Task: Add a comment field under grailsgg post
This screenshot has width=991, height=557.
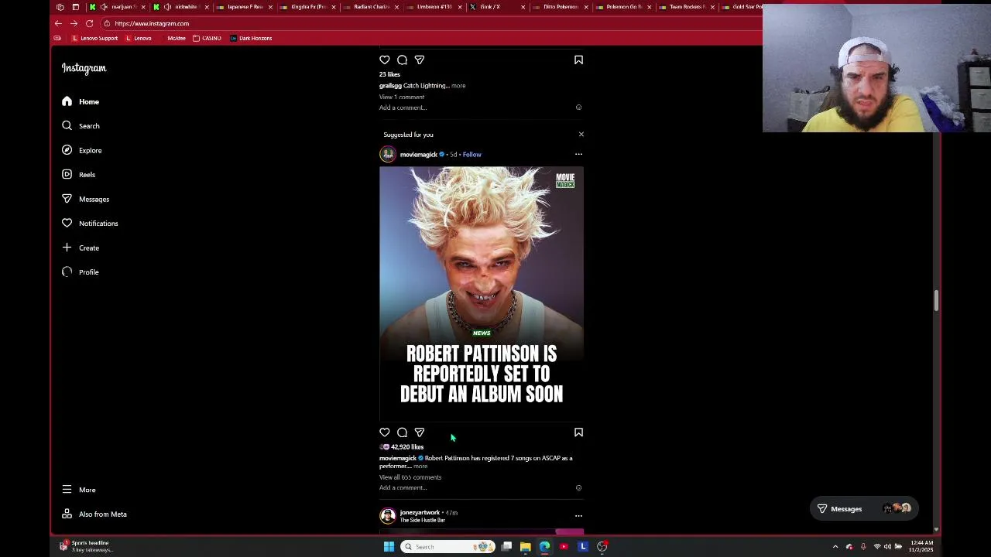Action: tap(403, 108)
